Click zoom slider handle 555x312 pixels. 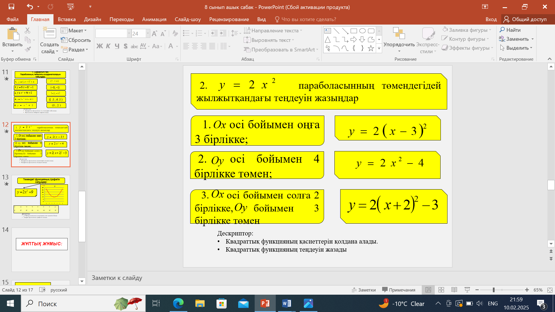494,290
